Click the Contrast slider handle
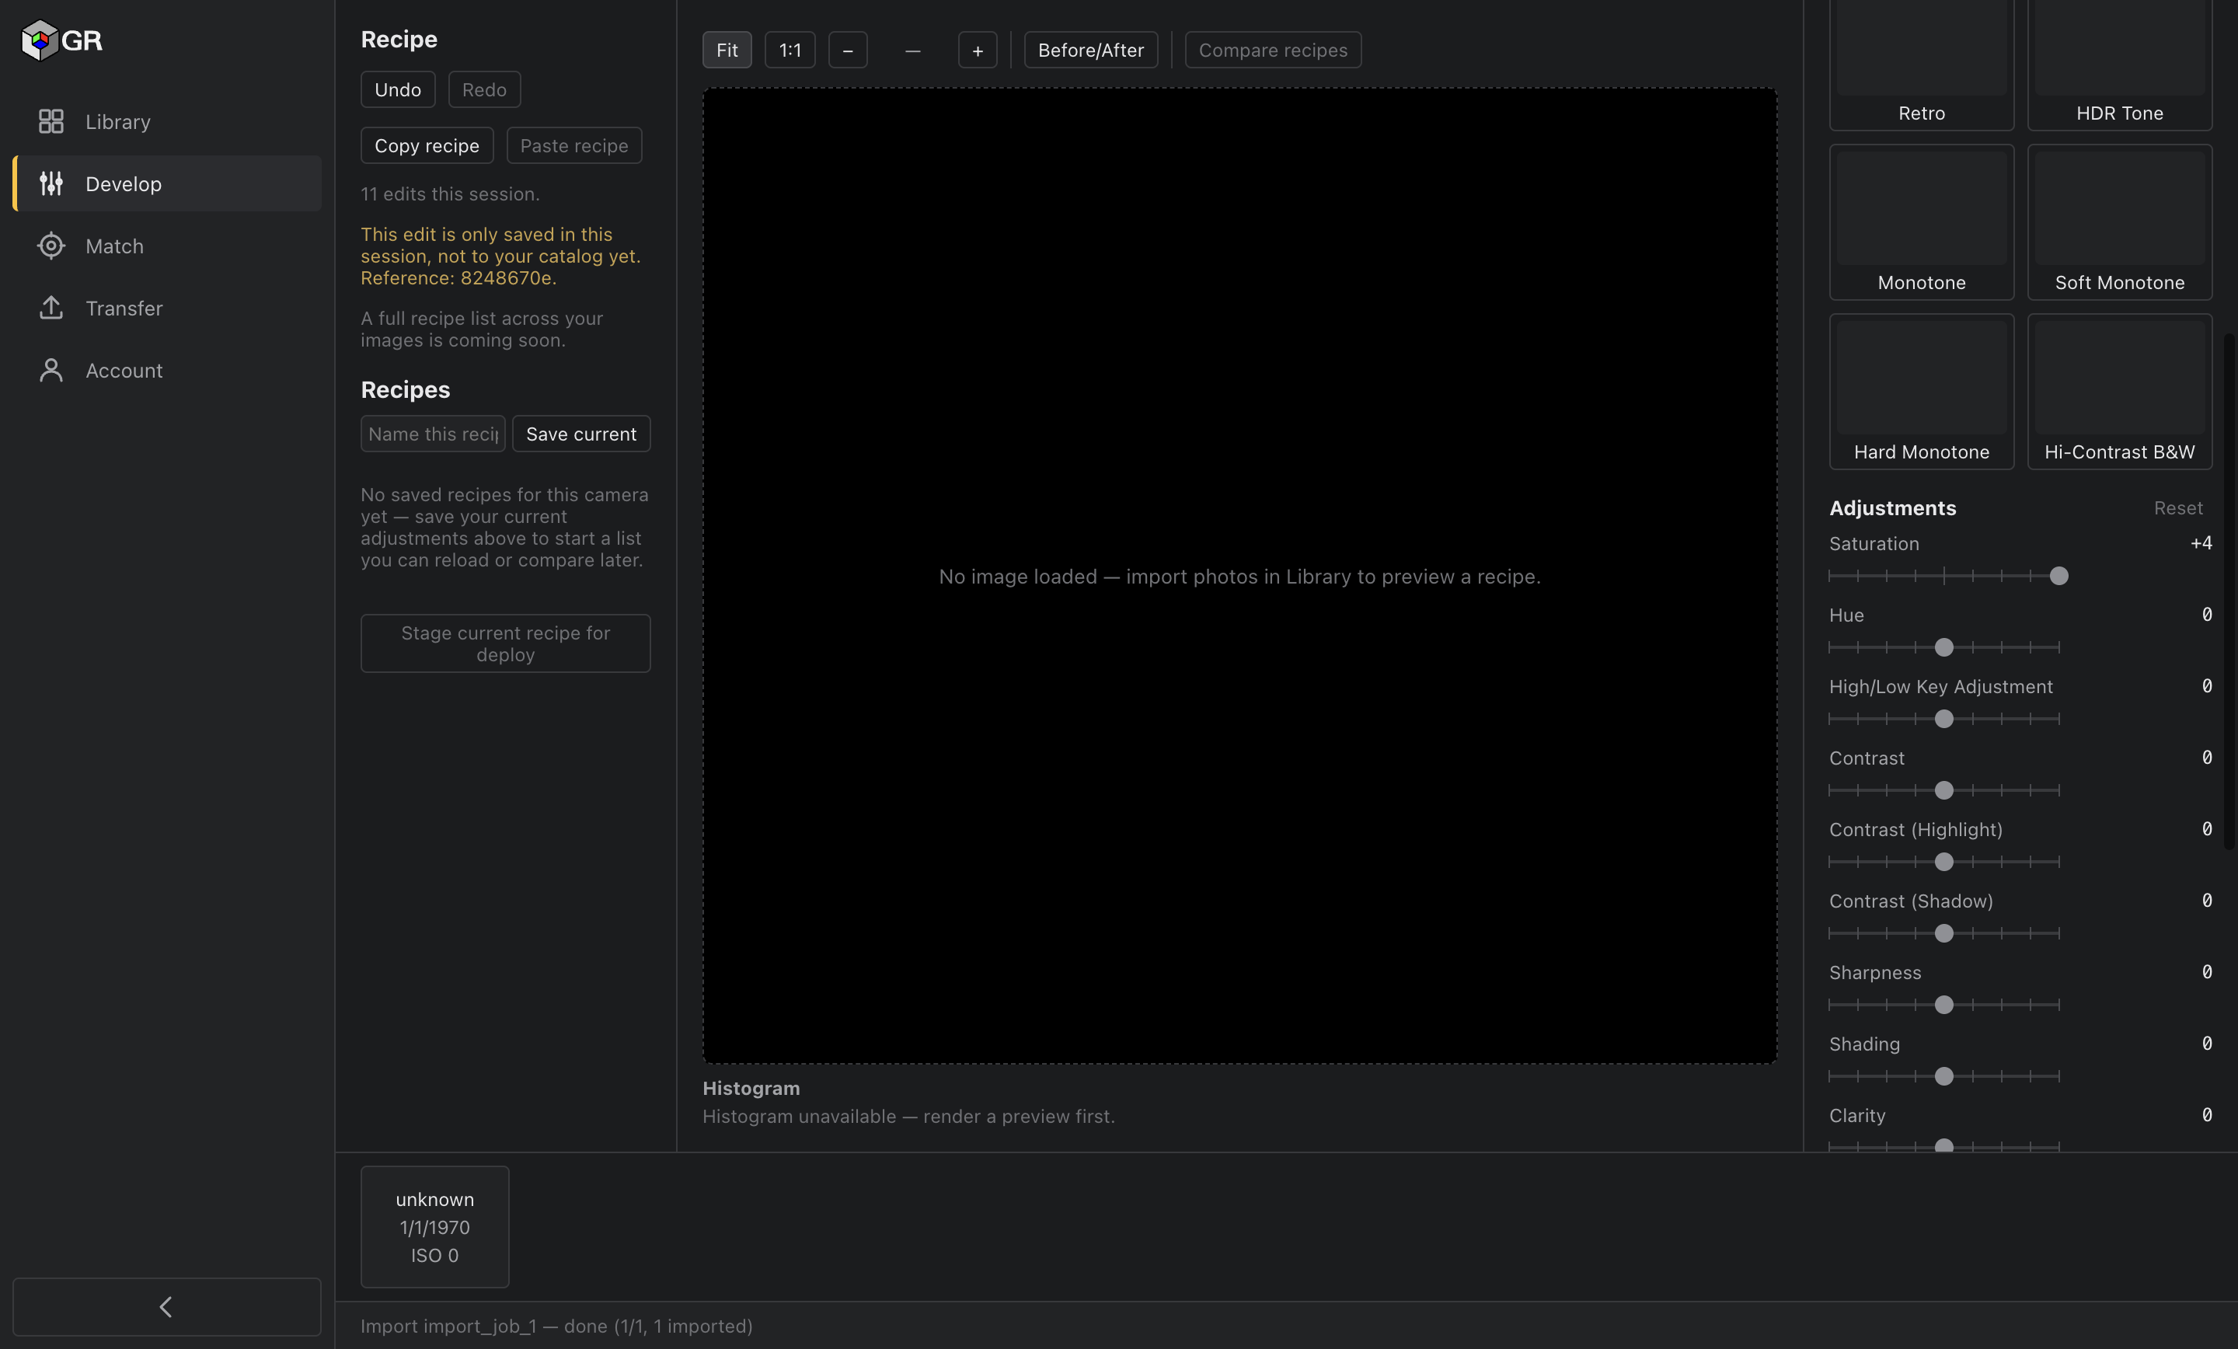 coord(1943,790)
